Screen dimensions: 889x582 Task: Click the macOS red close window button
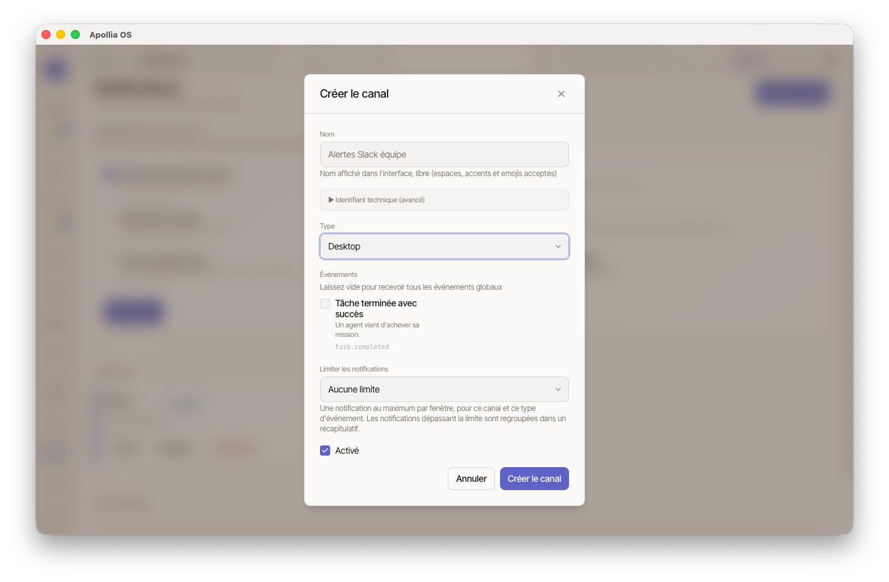[x=46, y=34]
